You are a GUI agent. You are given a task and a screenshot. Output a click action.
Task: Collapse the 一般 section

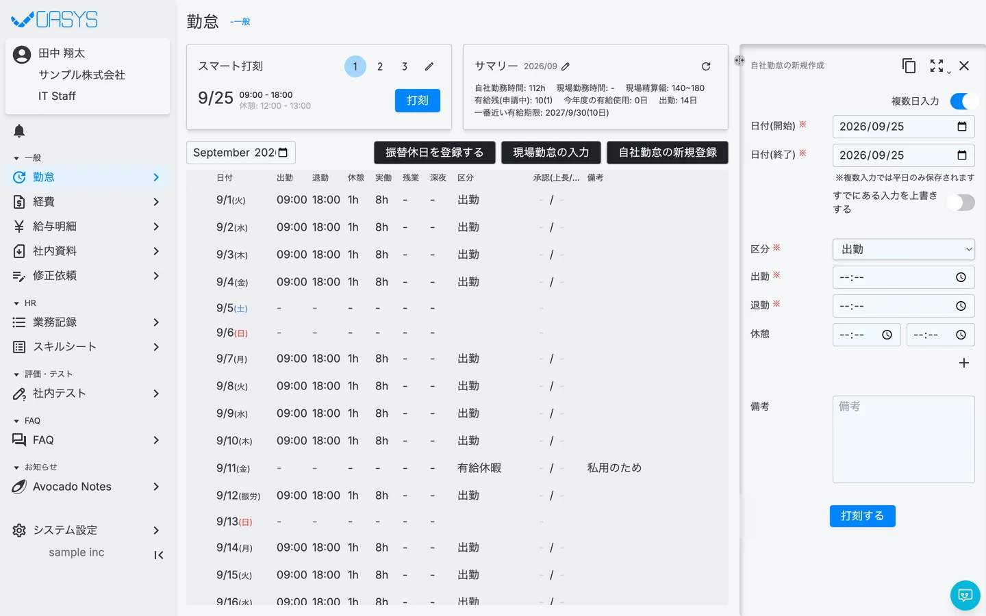(27, 158)
